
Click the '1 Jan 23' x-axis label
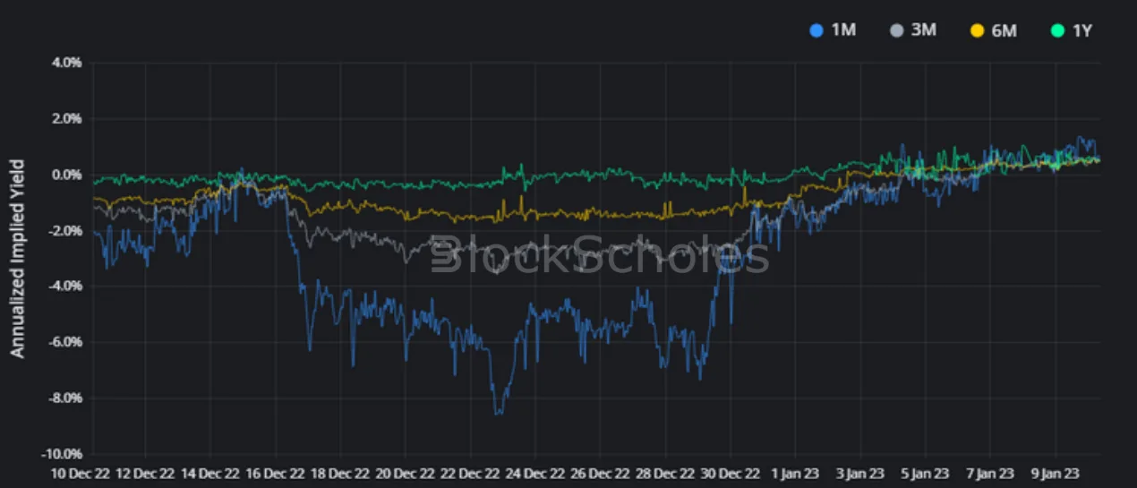coord(796,474)
